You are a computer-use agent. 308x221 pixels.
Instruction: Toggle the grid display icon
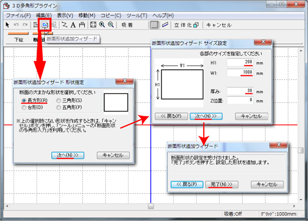154,25
